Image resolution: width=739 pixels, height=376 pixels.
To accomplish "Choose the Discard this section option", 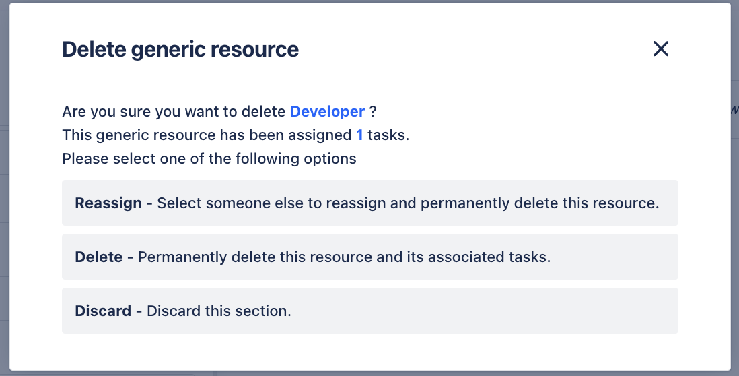I will [x=370, y=311].
